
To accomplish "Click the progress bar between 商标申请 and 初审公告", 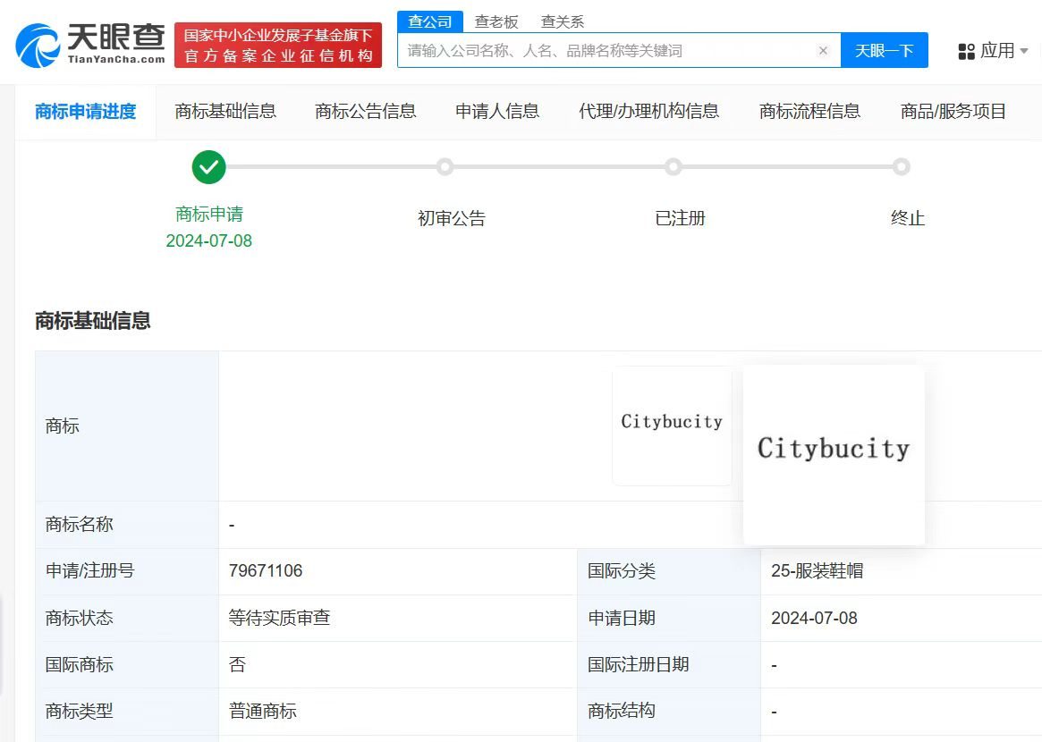I will [327, 167].
